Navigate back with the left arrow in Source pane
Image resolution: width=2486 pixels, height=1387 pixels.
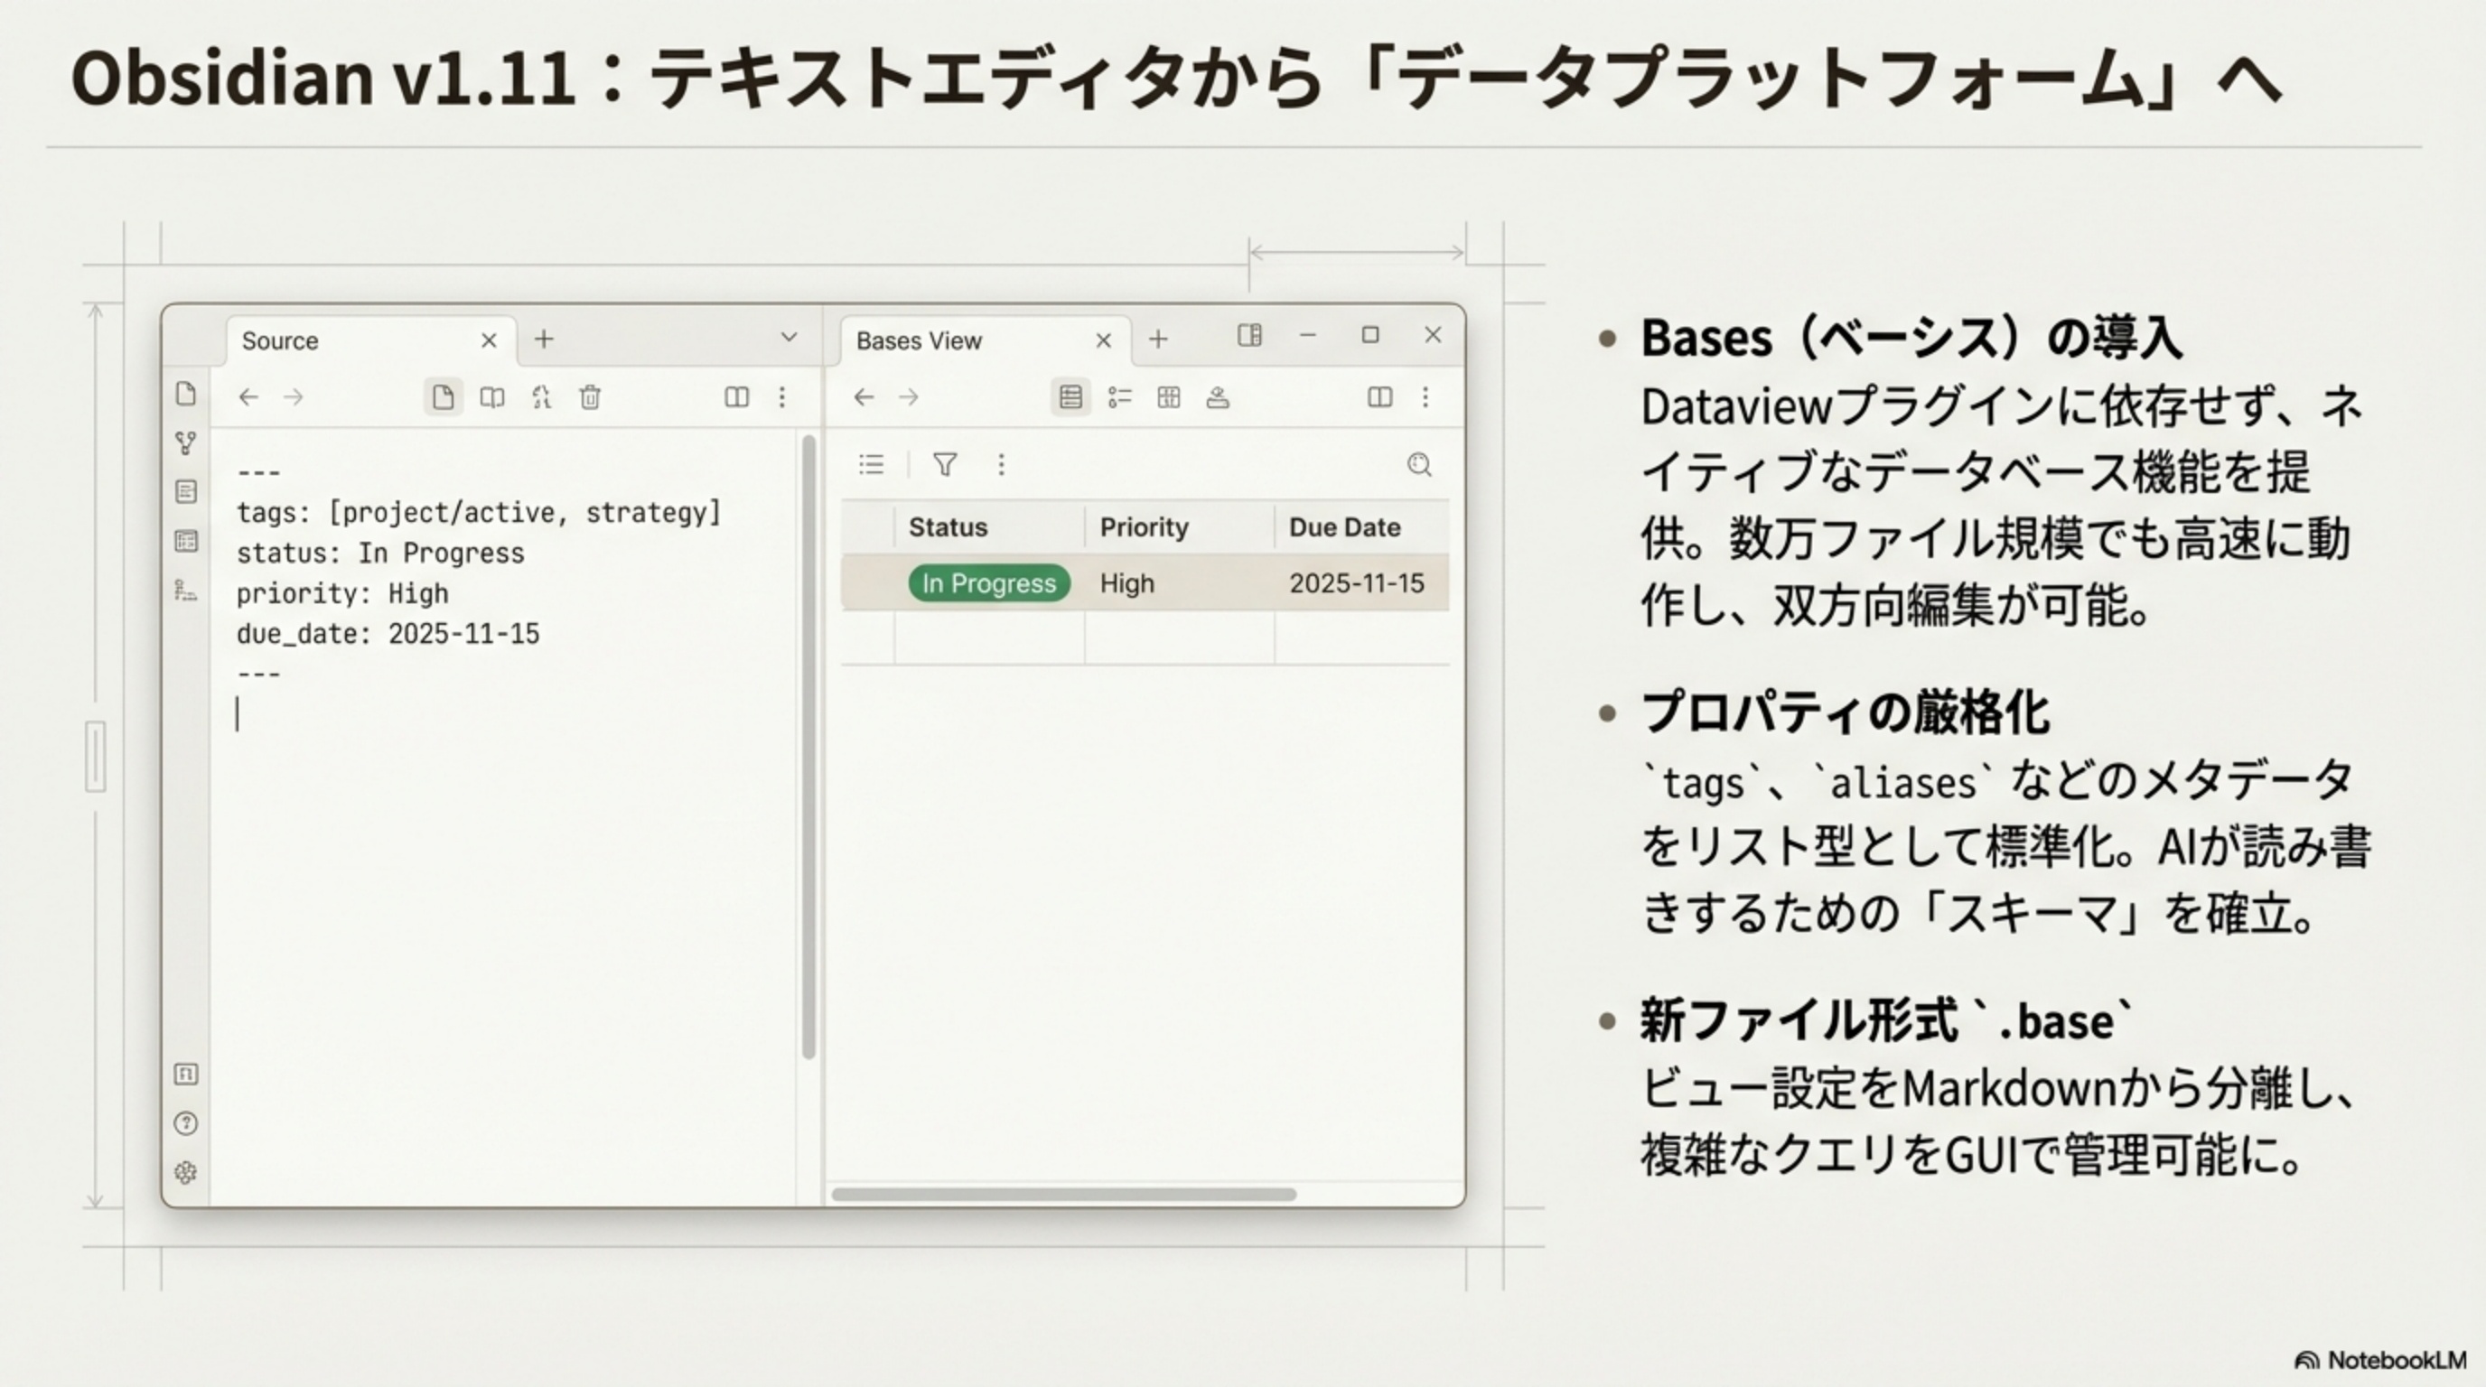click(x=248, y=397)
